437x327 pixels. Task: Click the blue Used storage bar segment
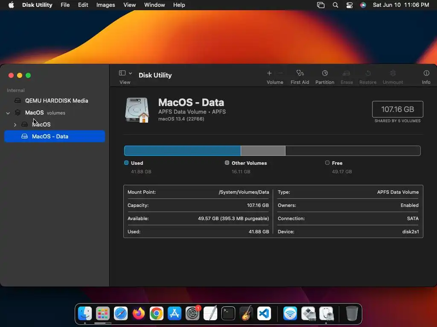(183, 151)
